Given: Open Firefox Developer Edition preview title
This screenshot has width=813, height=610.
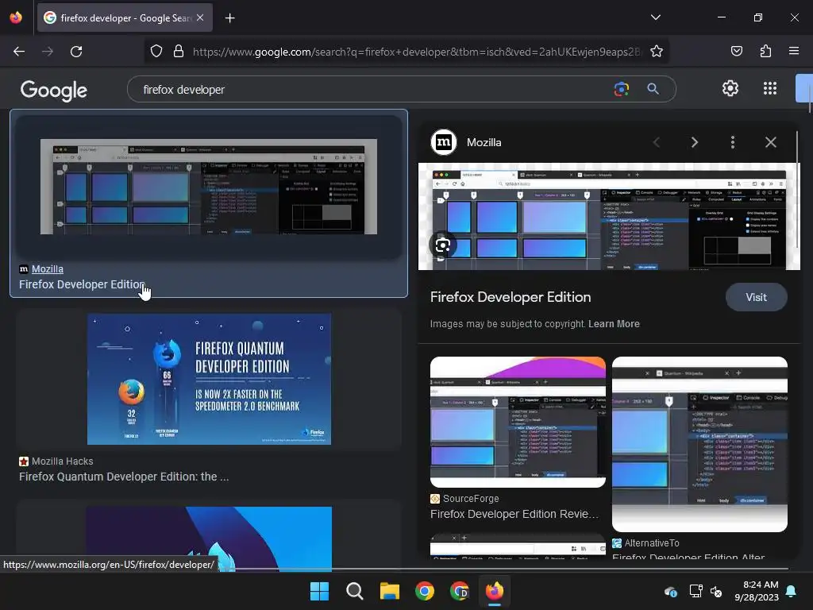Looking at the screenshot, I should 511,297.
